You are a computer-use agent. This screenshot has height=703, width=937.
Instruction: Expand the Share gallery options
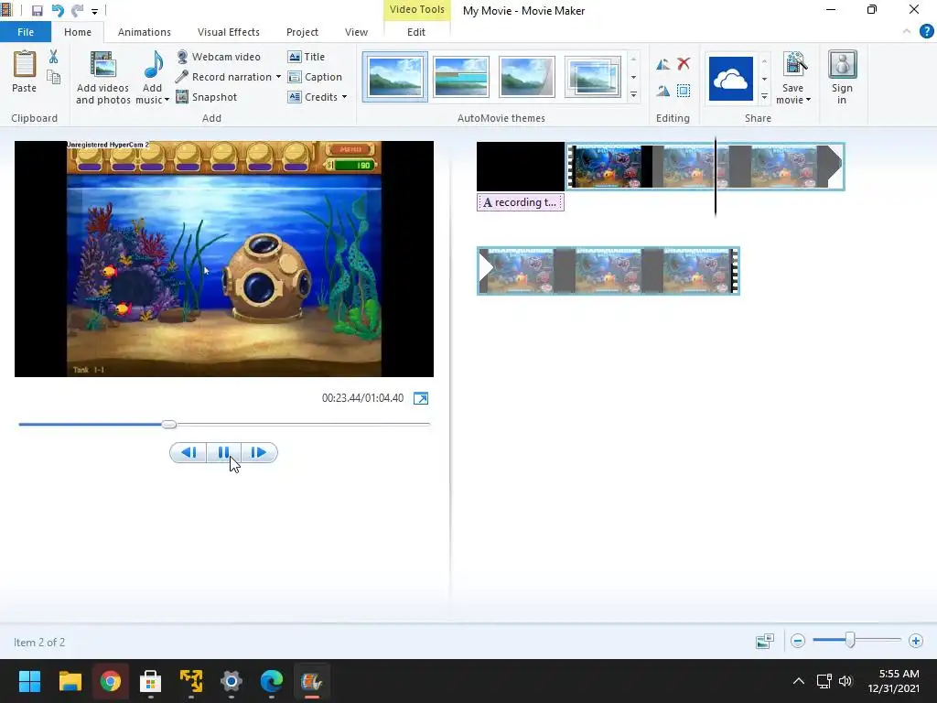pyautogui.click(x=764, y=96)
